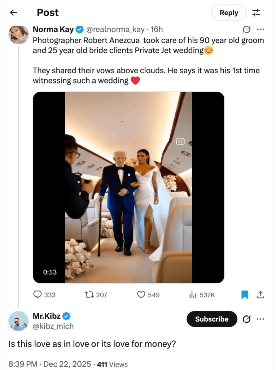Open the Grok actions on Mr.Kibz's reply
The width and height of the screenshot is (276, 370).
click(246, 319)
